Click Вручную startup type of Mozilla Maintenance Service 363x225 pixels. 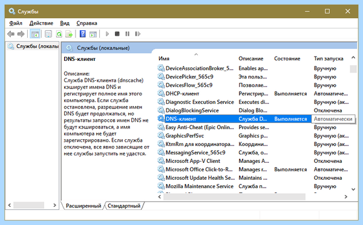pos(325,186)
